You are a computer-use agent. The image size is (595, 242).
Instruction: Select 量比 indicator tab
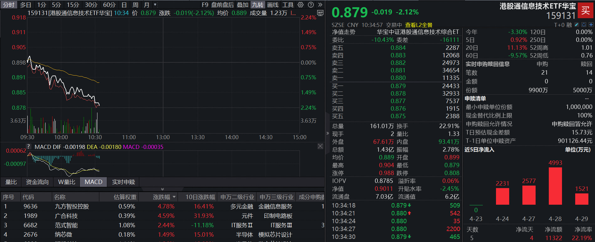point(11,182)
